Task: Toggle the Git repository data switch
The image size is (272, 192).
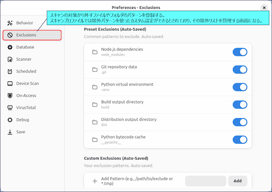Action: [240, 69]
